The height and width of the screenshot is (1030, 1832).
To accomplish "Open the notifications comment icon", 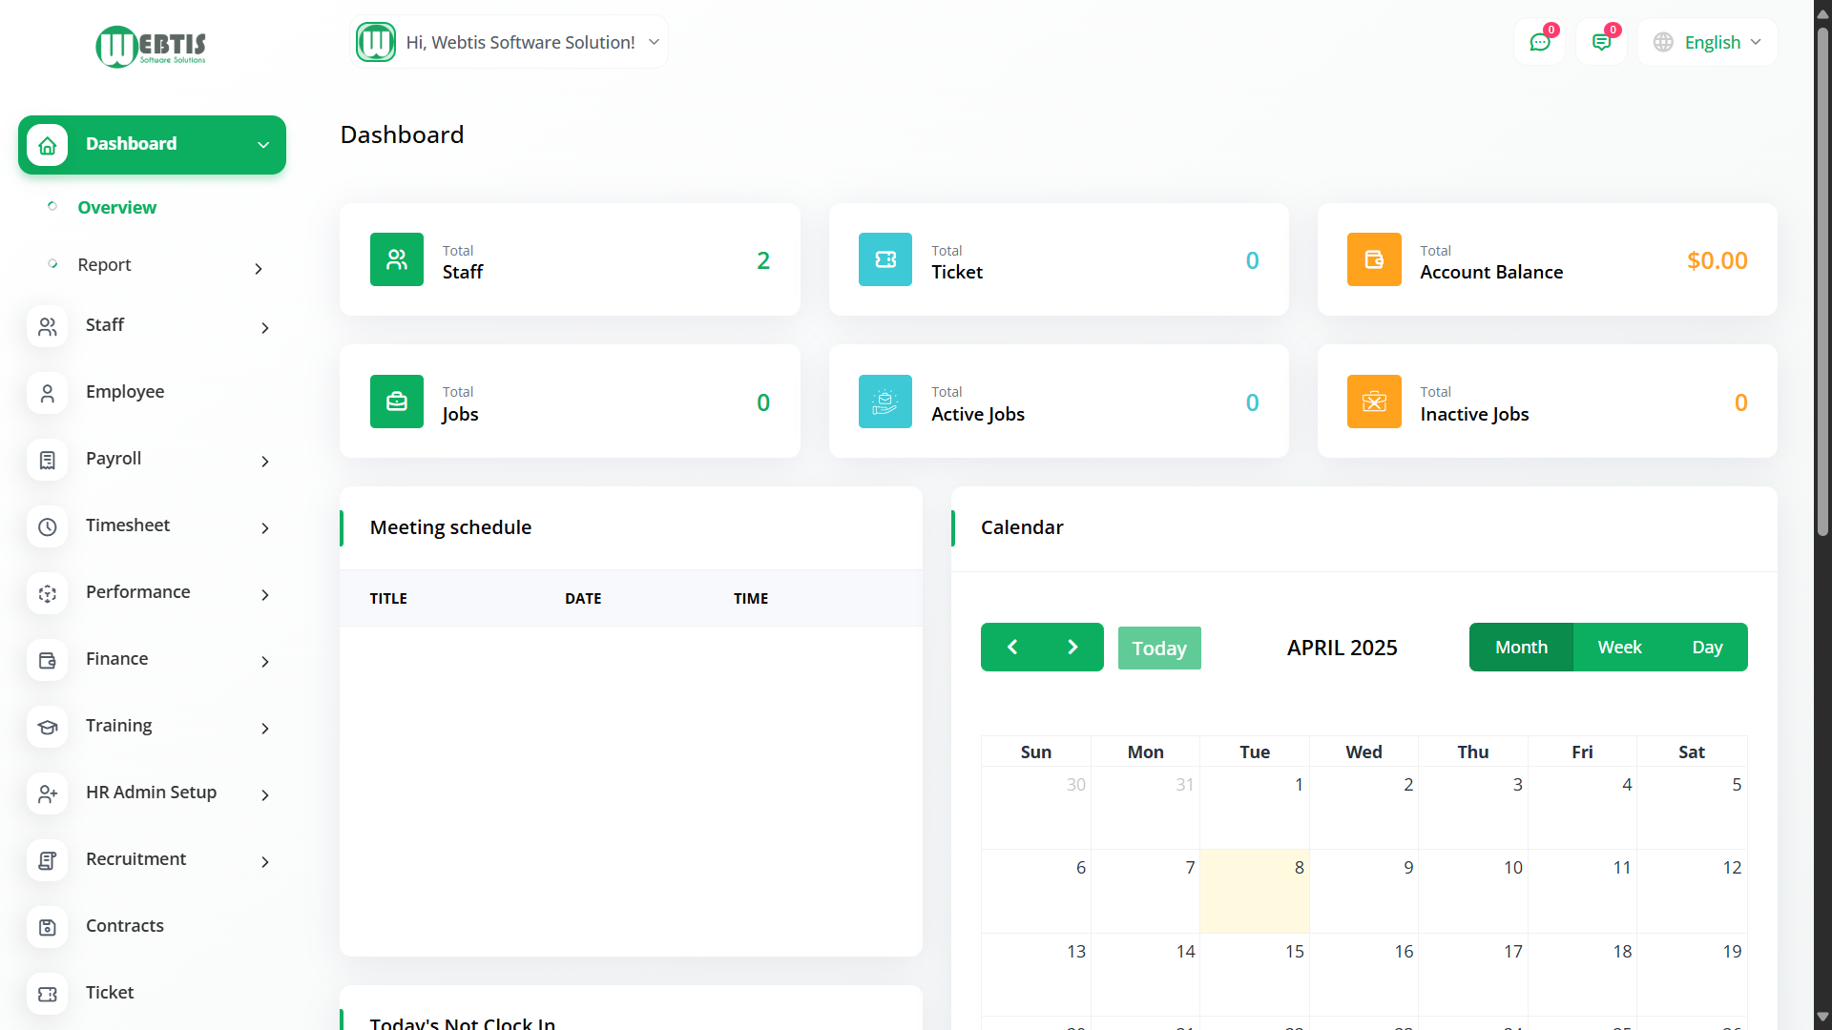I will pos(1601,43).
